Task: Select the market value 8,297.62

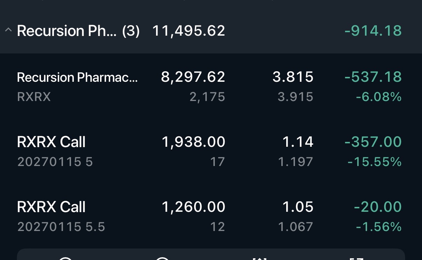Action: [x=193, y=77]
